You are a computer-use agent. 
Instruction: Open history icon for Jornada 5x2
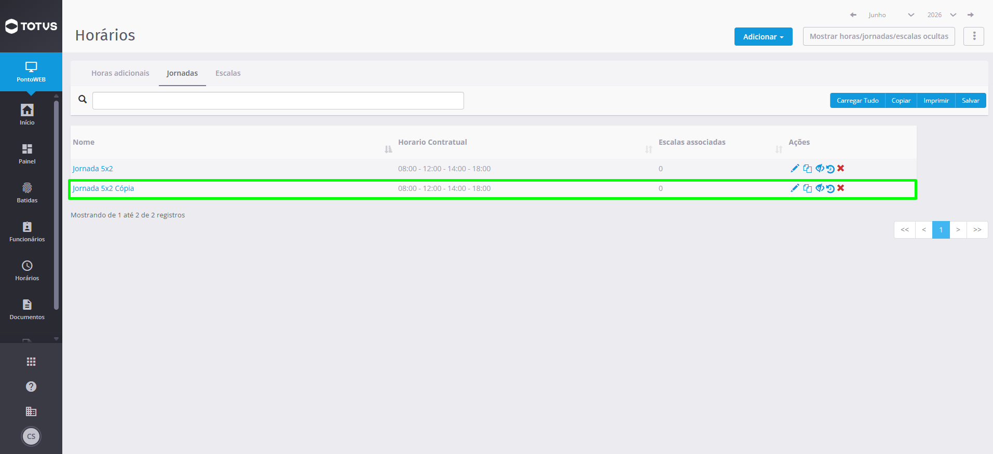(x=831, y=169)
